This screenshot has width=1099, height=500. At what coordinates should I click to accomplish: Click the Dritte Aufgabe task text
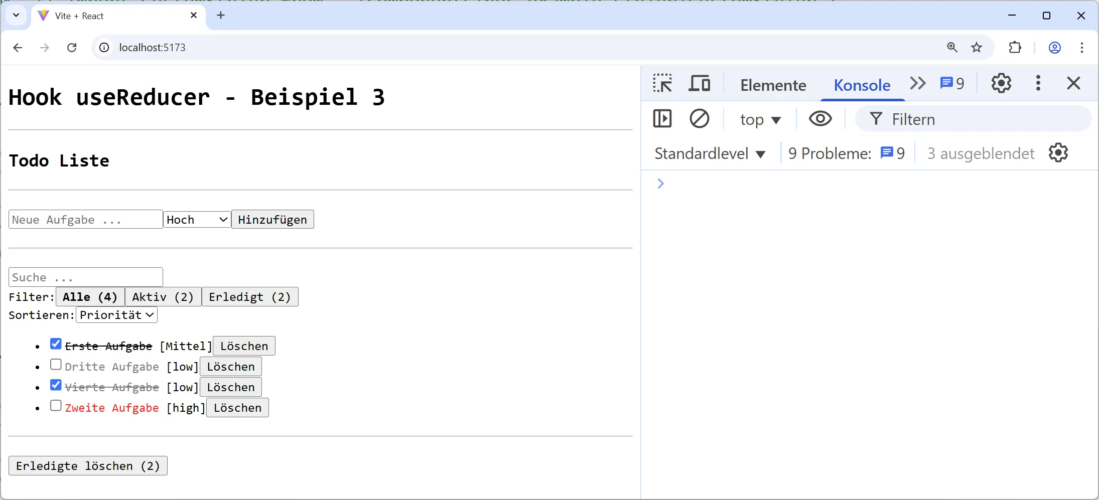112,367
